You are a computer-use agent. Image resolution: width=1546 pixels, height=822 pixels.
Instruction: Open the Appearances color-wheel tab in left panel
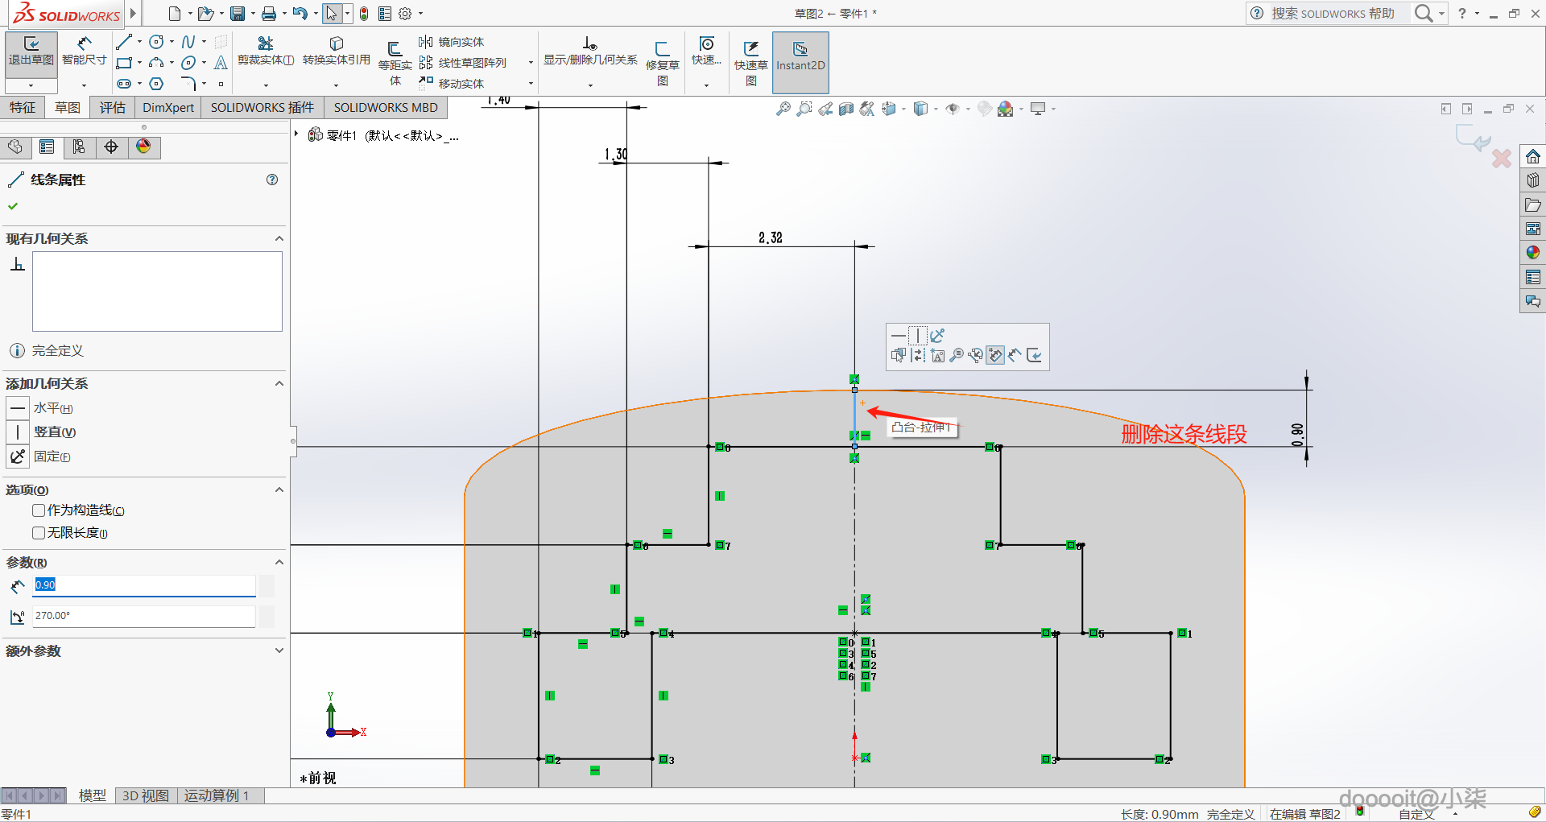pos(143,147)
